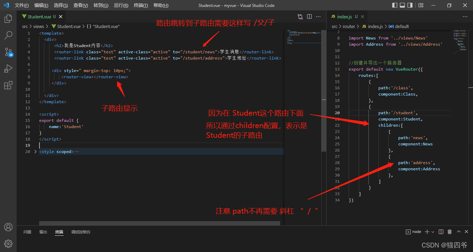Create a new terminal with plus icon

(x=427, y=232)
